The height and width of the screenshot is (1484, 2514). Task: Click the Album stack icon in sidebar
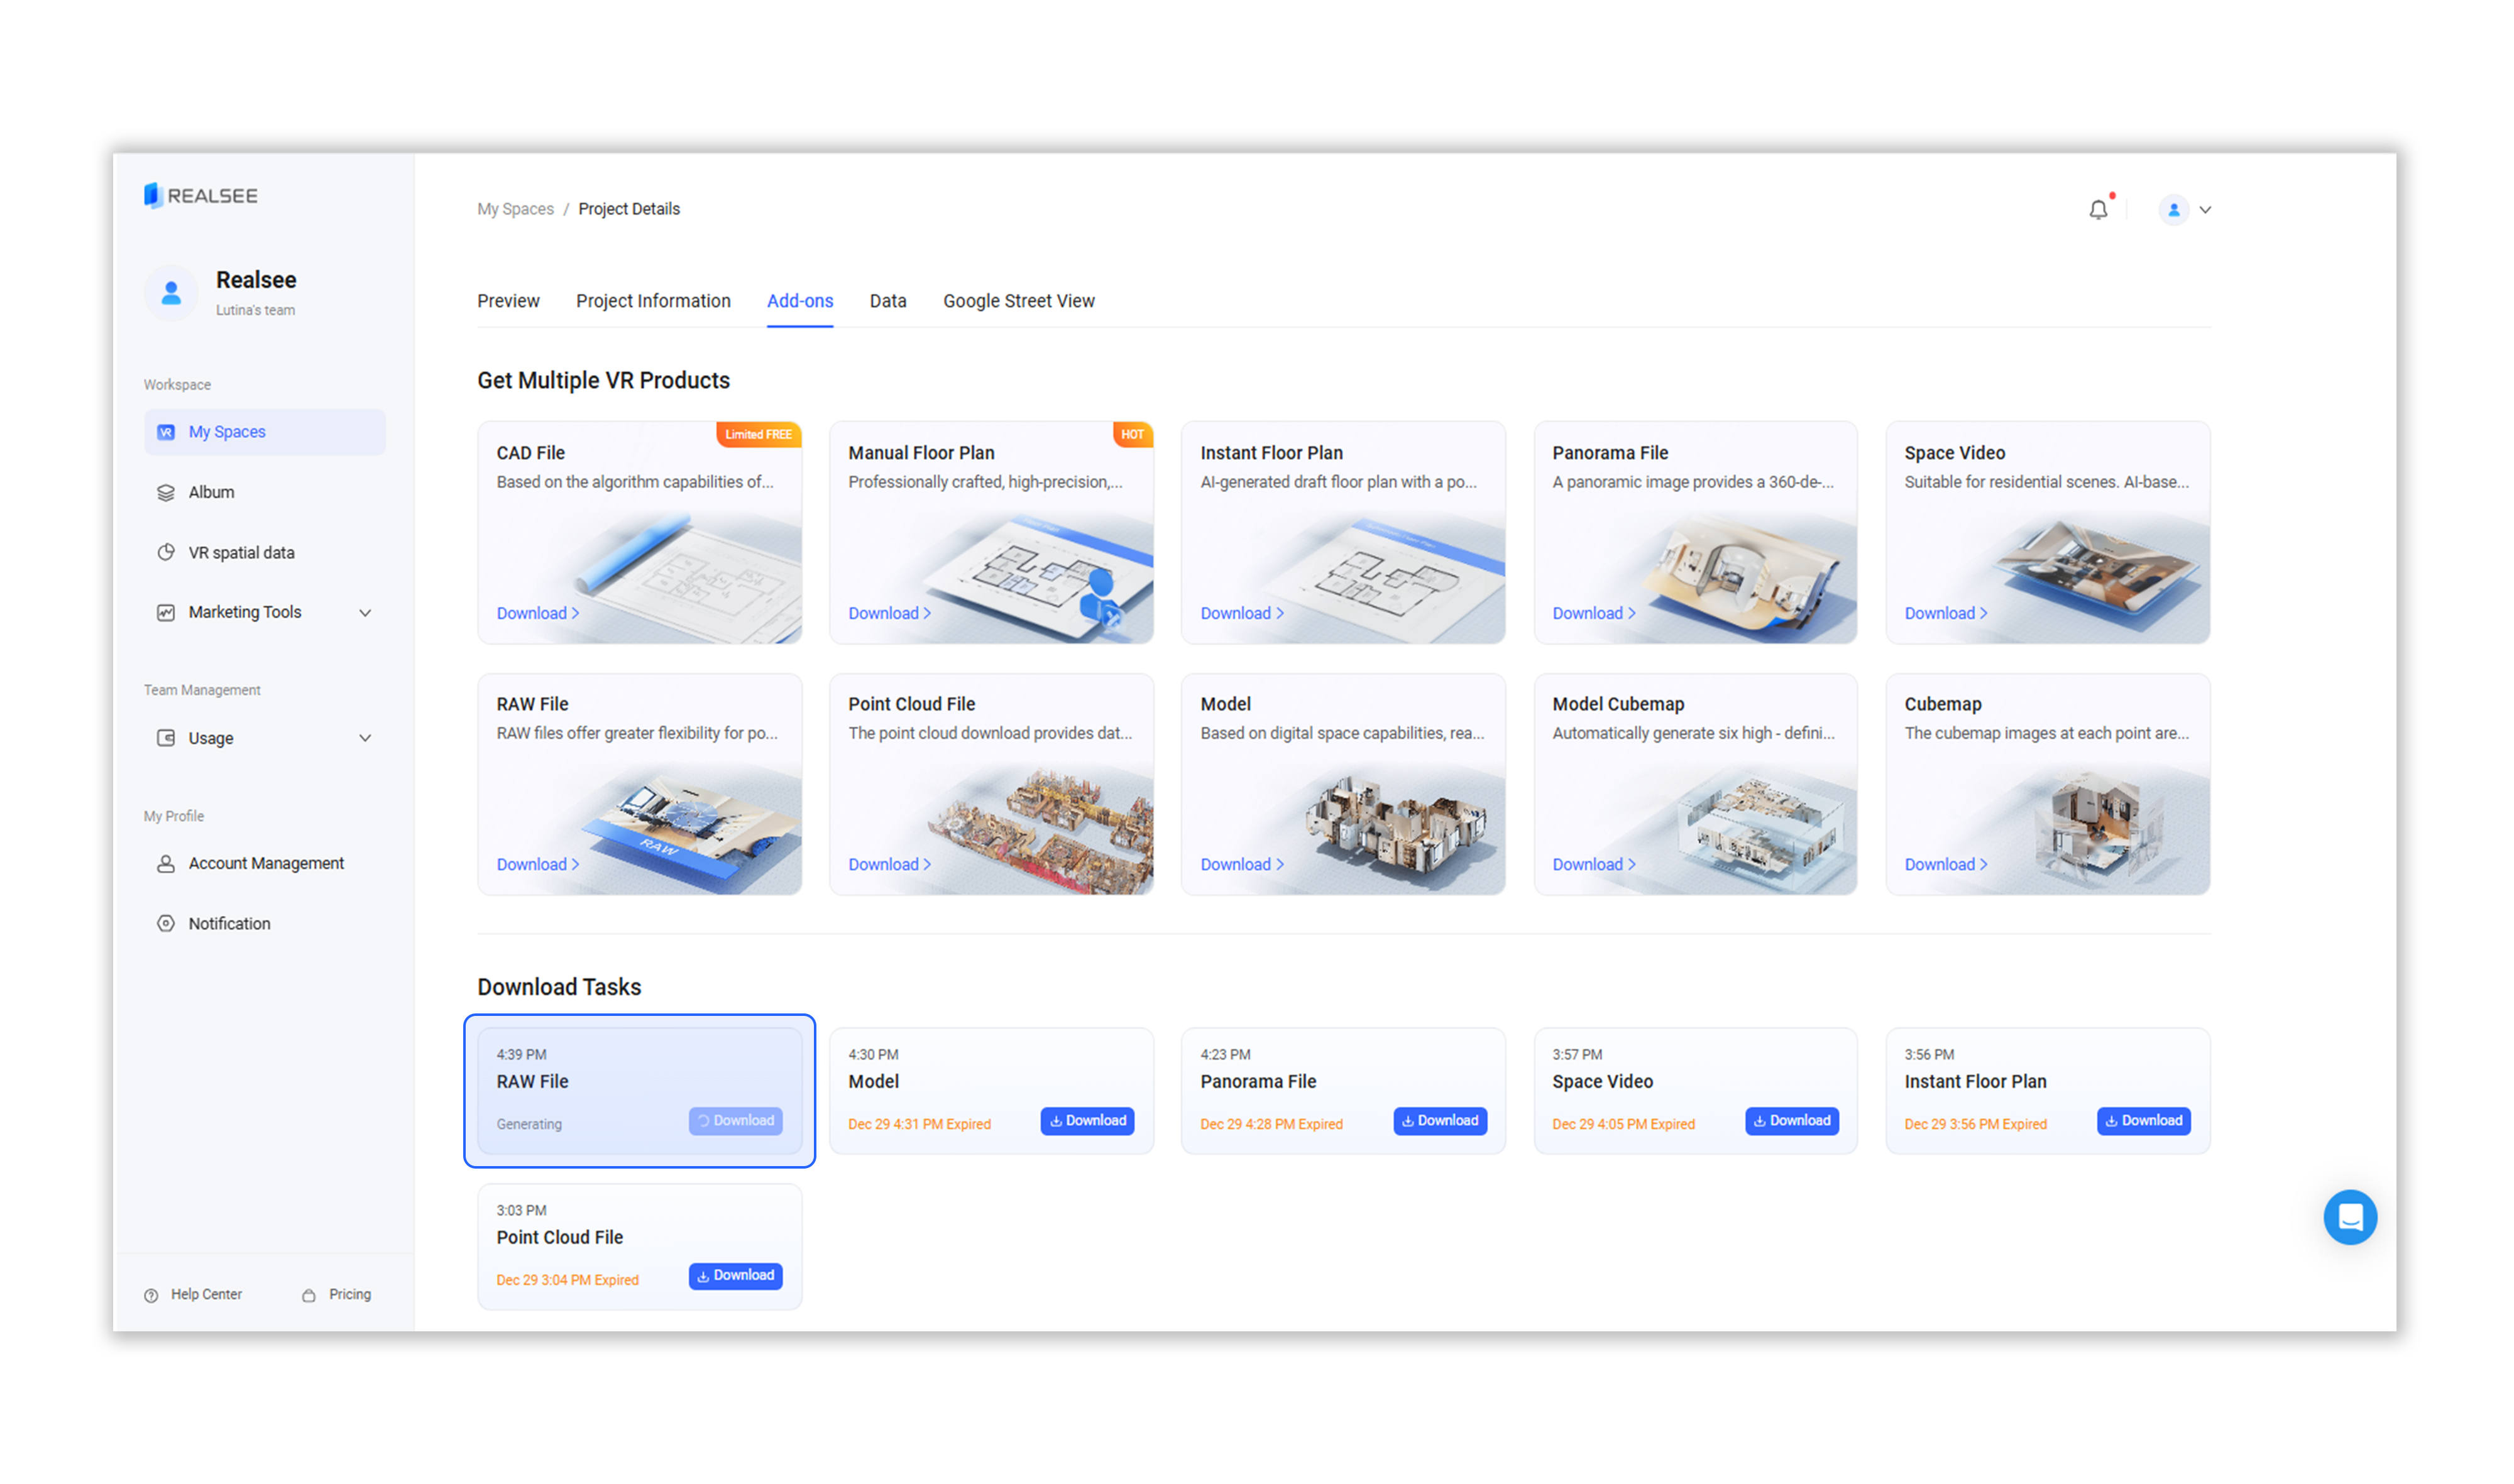(166, 492)
